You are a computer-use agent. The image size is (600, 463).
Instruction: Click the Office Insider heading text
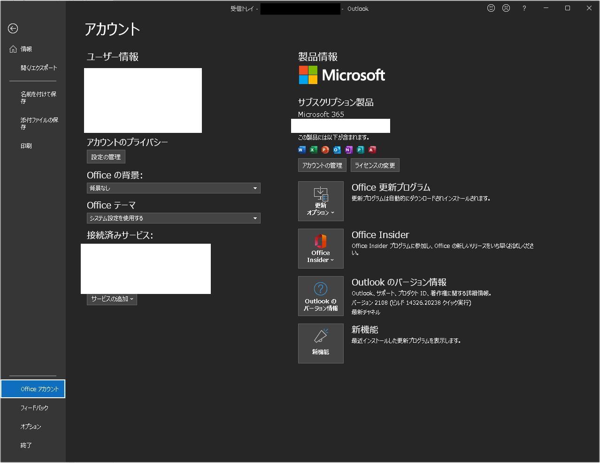tap(380, 235)
